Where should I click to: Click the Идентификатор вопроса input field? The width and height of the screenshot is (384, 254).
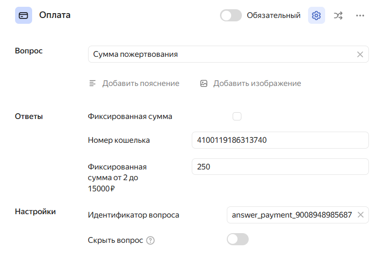click(291, 215)
